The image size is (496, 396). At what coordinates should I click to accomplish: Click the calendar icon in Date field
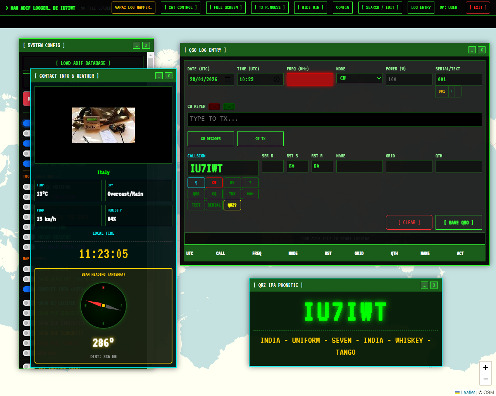pos(227,79)
